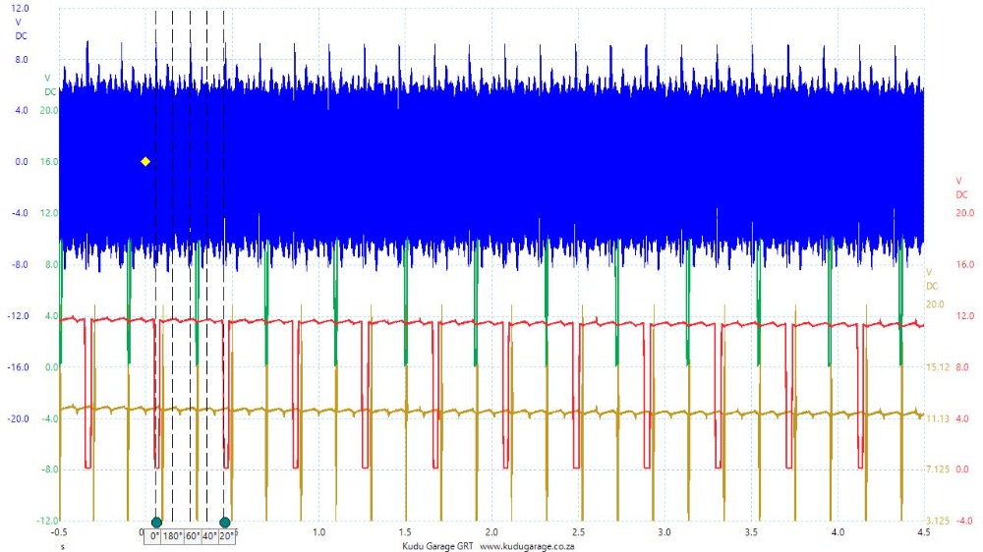Click the 3.125 value on yellow axis
Viewport: 983px width, 552px height.
[935, 521]
